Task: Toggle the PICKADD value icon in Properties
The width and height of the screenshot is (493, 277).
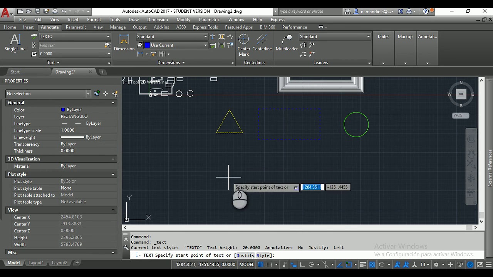Action: pos(97,93)
